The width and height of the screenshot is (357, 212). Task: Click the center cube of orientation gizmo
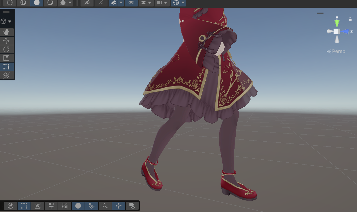337,31
